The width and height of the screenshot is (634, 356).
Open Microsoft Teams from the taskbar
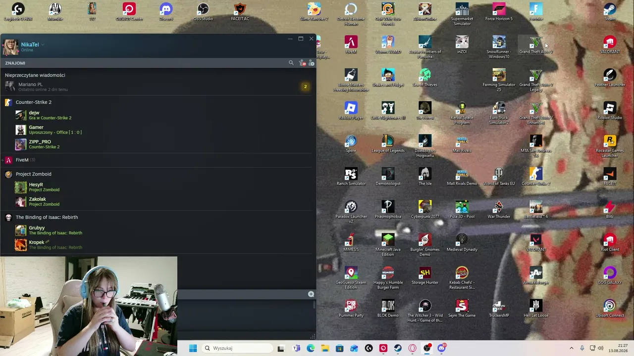tap(296, 348)
